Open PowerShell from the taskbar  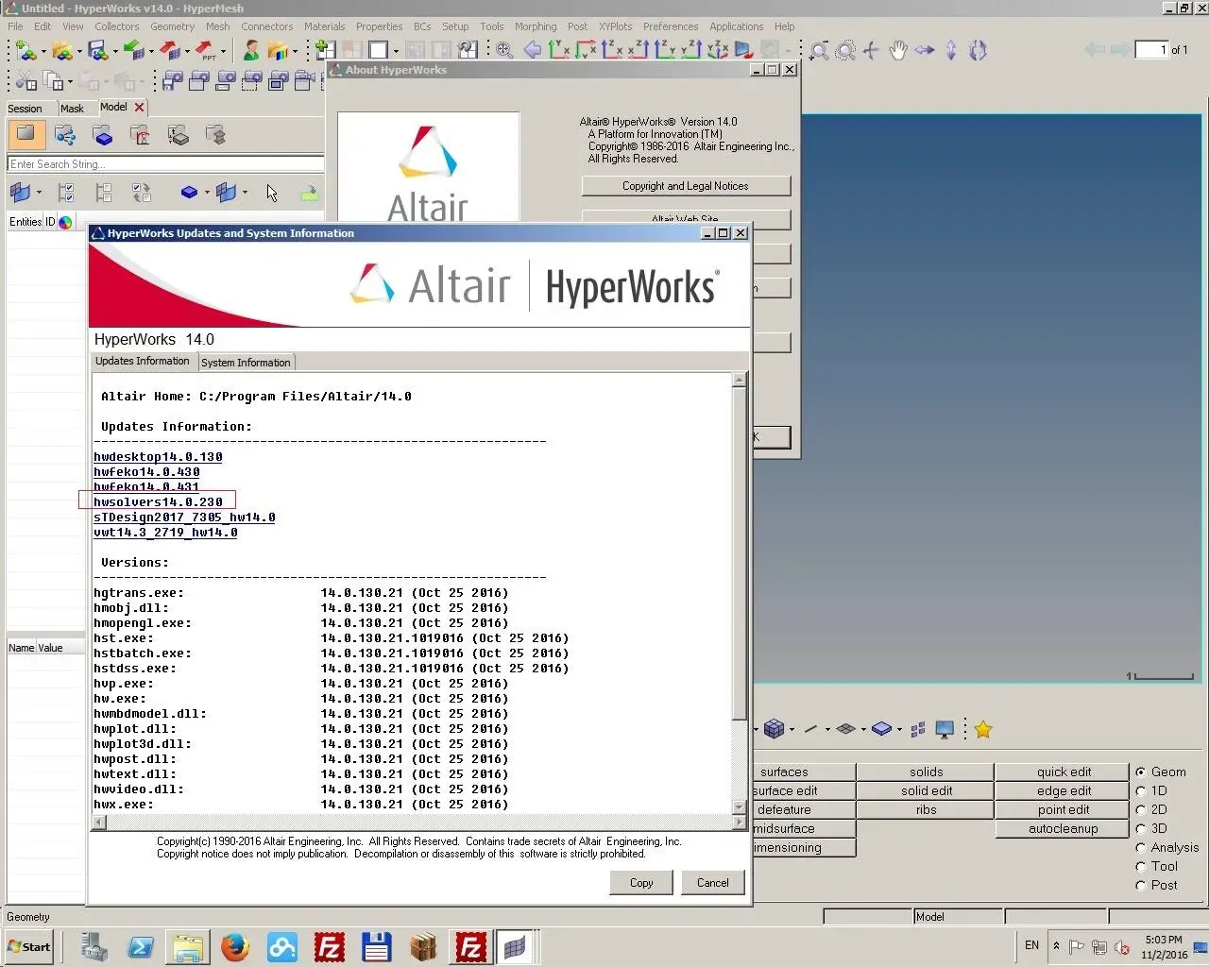pos(141,946)
